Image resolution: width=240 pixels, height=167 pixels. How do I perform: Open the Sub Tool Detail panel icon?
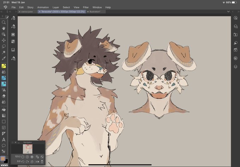coord(13,58)
